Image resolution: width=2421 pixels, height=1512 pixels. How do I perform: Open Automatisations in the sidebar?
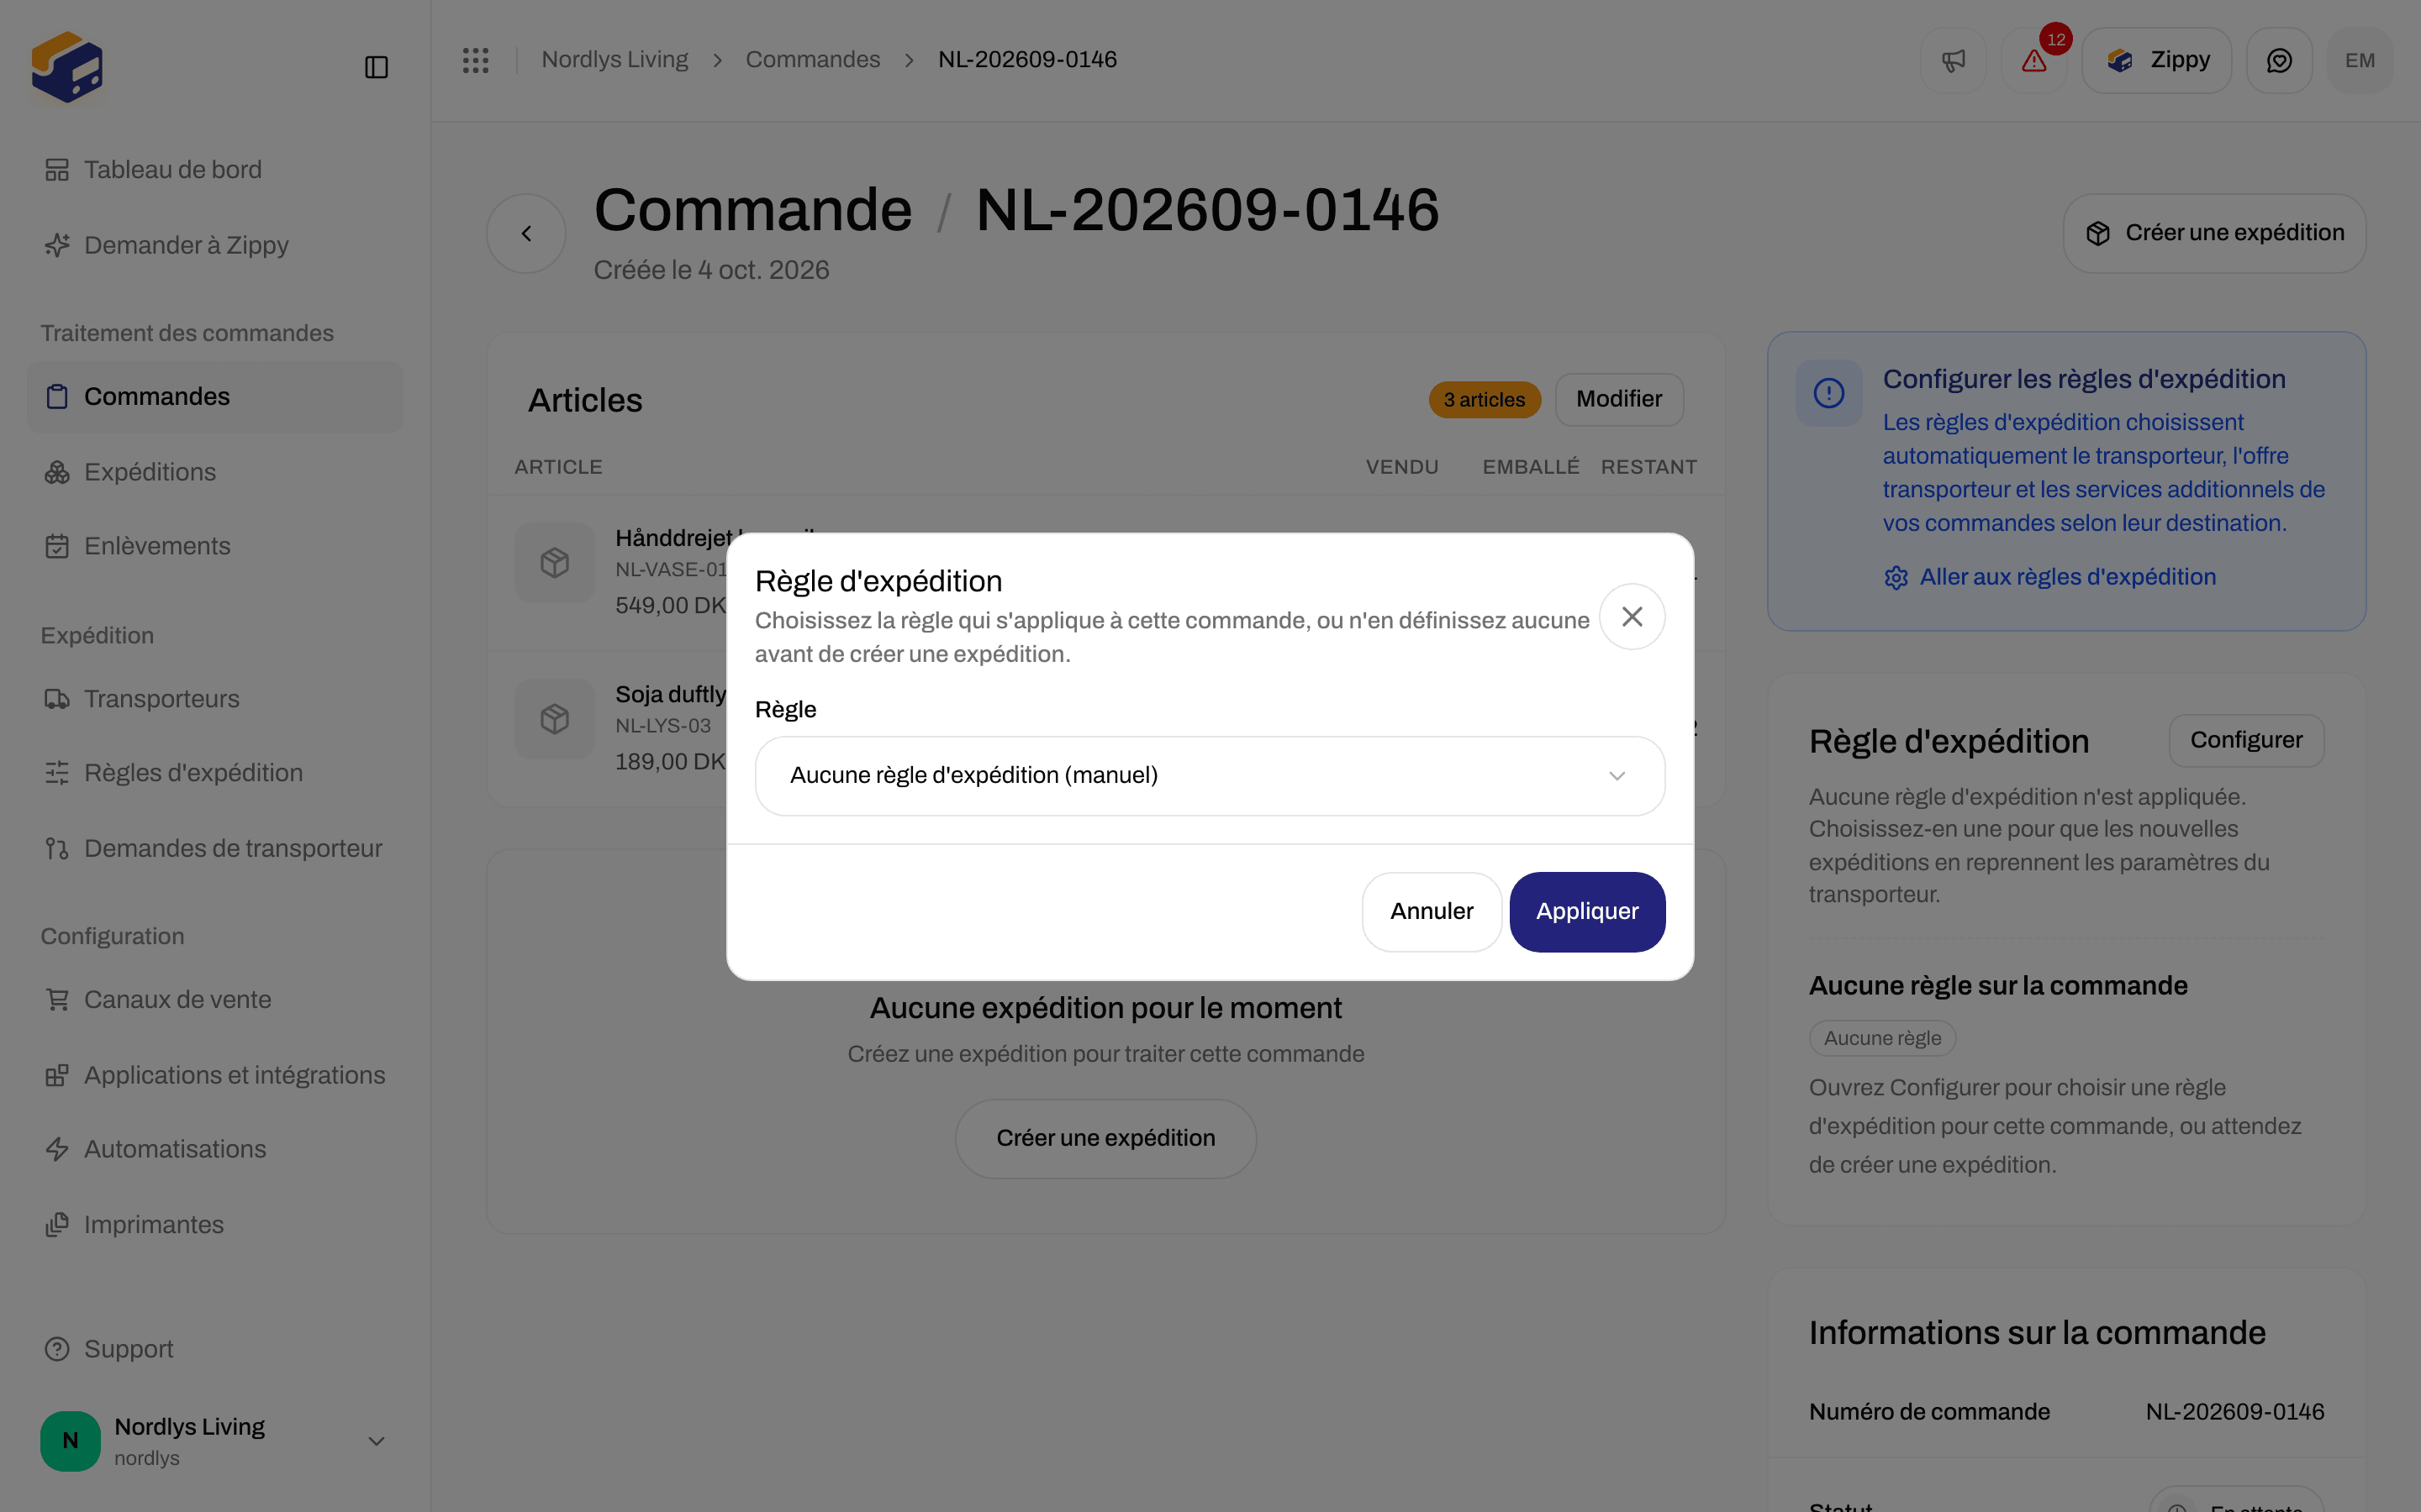pyautogui.click(x=215, y=1149)
